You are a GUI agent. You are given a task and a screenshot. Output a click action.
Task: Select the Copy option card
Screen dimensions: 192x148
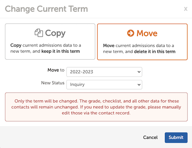(x=50, y=42)
